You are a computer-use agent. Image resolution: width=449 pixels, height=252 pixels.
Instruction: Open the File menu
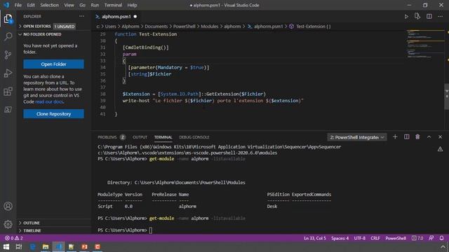coord(18,5)
